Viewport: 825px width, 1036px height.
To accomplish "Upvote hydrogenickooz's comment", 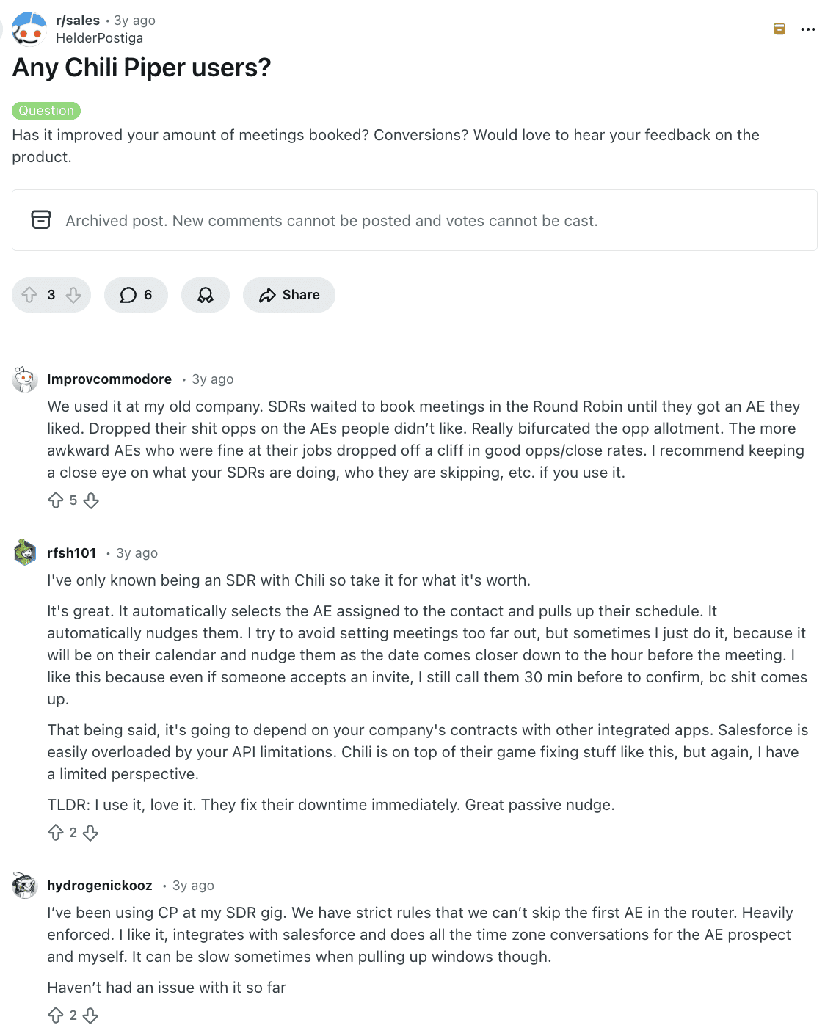I will tap(57, 1016).
